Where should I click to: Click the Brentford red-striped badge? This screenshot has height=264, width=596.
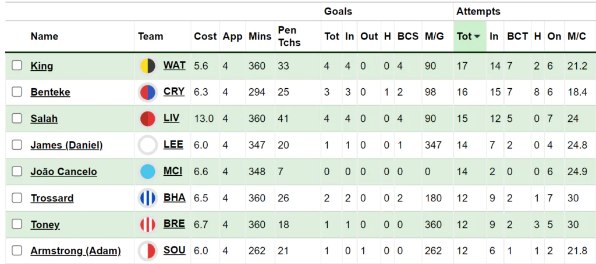coord(147,225)
